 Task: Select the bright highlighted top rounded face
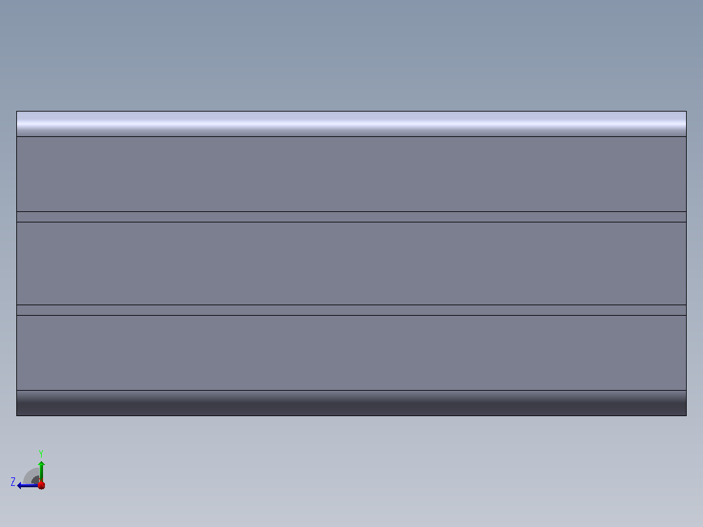point(351,124)
